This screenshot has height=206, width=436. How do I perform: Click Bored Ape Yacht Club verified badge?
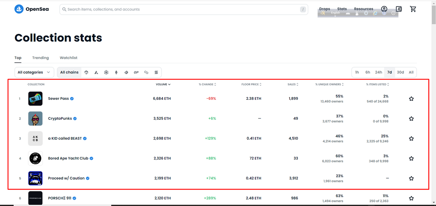pos(92,158)
